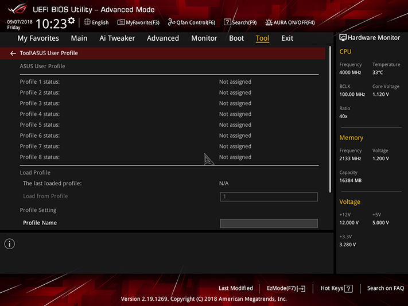Select English language option
The height and width of the screenshot is (306, 408).
100,22
